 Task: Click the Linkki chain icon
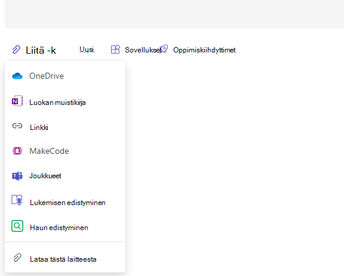click(17, 126)
